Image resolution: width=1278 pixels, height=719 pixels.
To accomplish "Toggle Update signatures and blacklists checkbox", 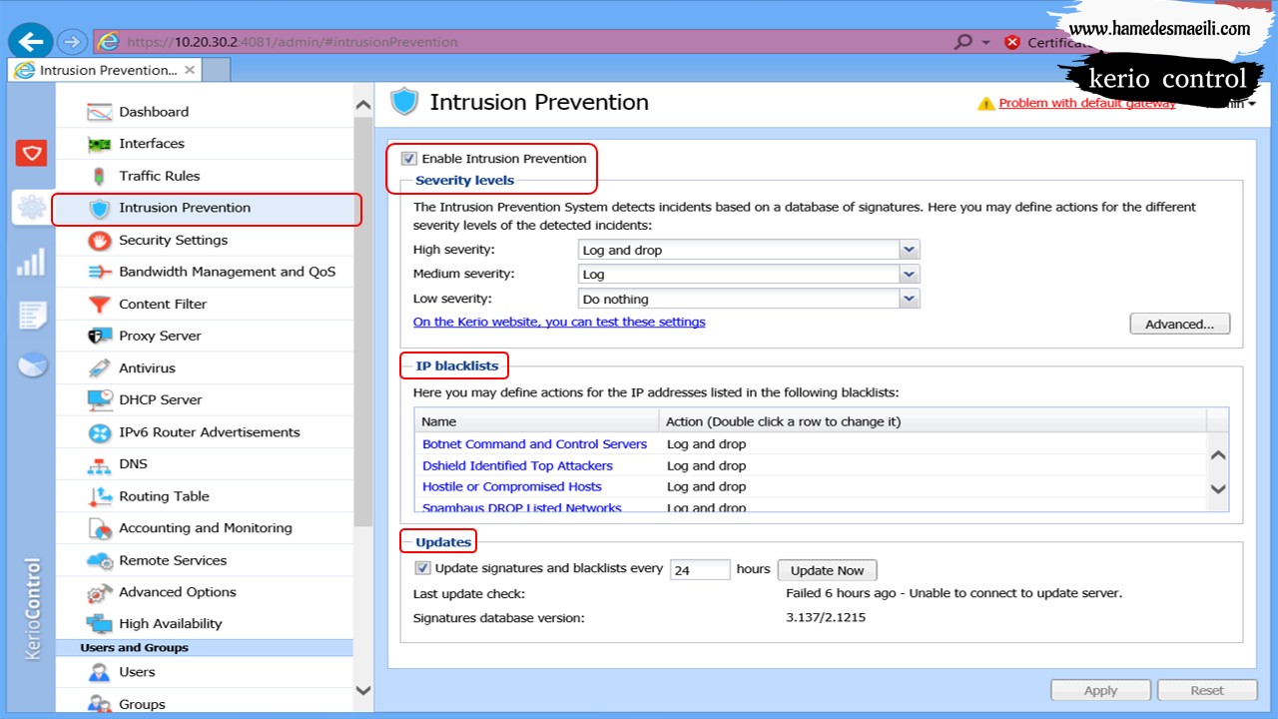I will pyautogui.click(x=423, y=568).
